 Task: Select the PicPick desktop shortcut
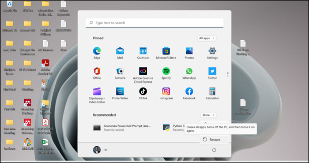45,85
